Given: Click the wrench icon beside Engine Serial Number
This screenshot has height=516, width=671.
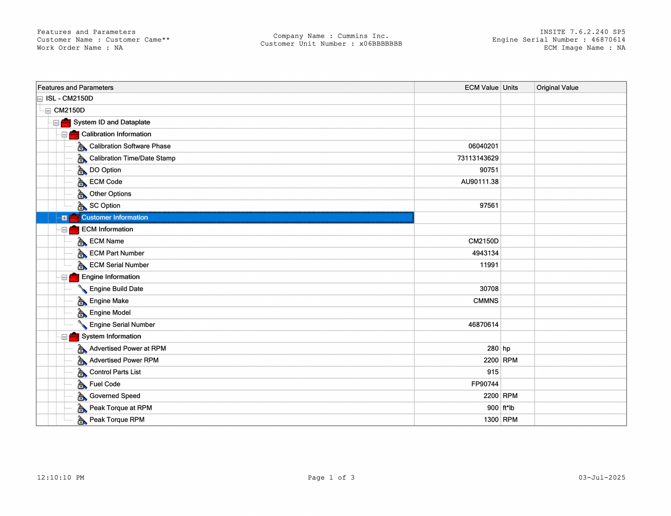Looking at the screenshot, I should (82, 325).
